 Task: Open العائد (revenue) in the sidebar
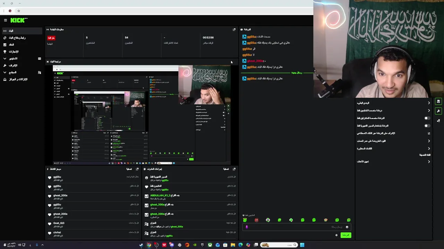point(22,45)
